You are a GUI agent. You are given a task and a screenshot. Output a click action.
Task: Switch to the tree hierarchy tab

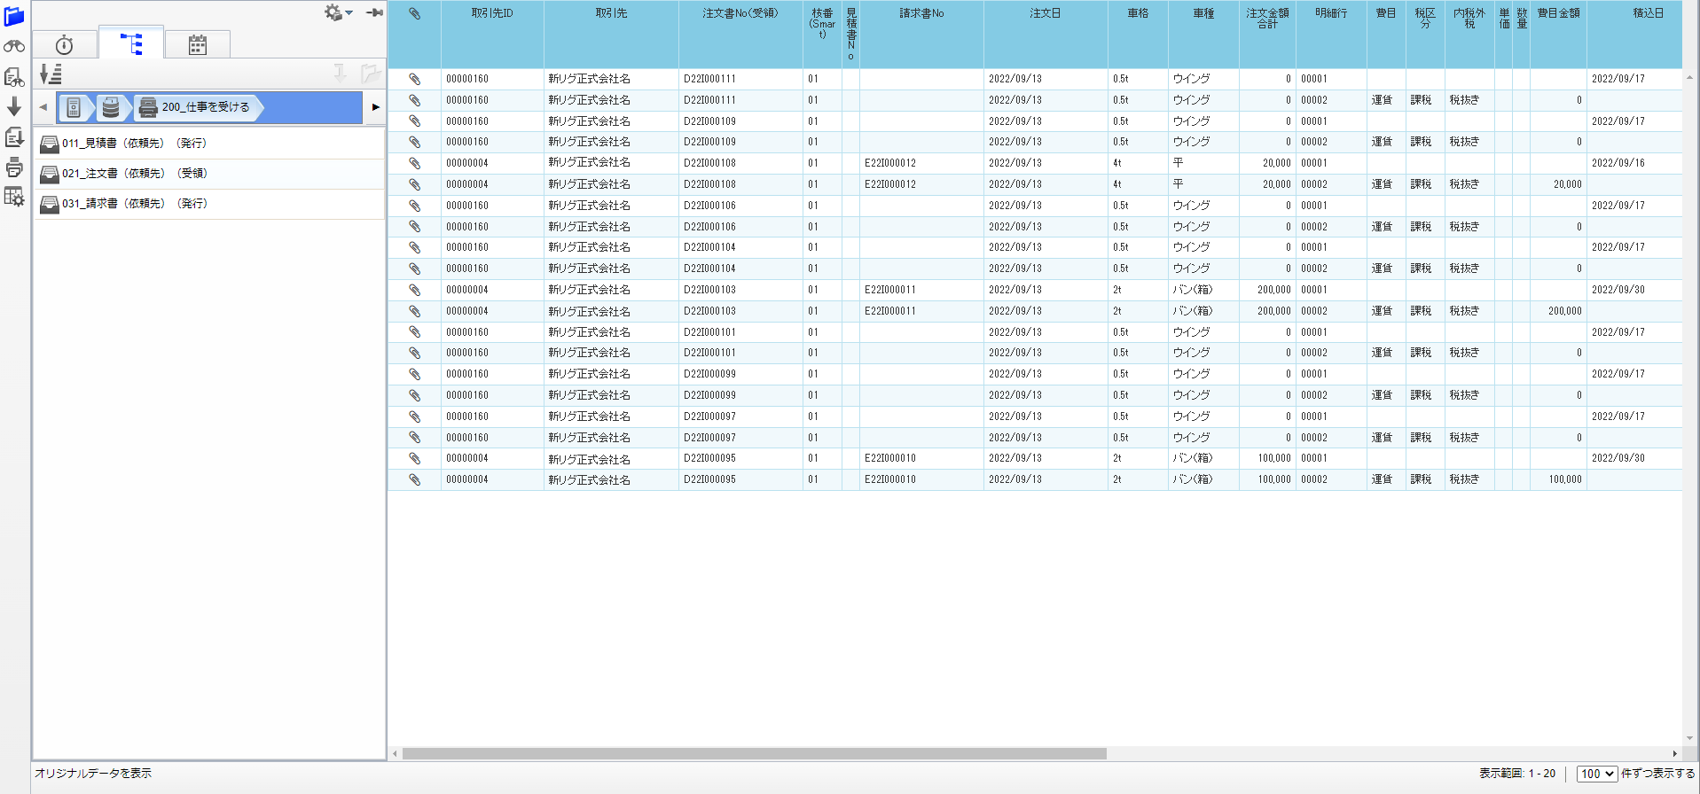pos(131,43)
